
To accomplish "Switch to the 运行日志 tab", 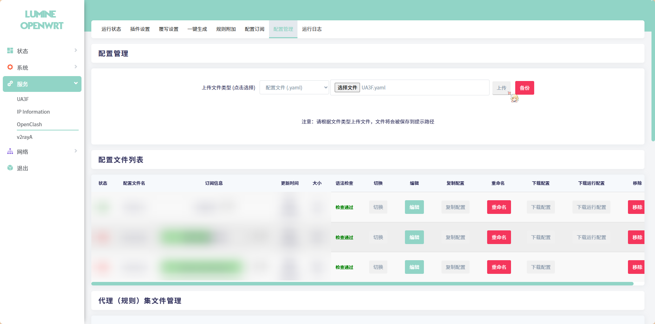I will [312, 29].
